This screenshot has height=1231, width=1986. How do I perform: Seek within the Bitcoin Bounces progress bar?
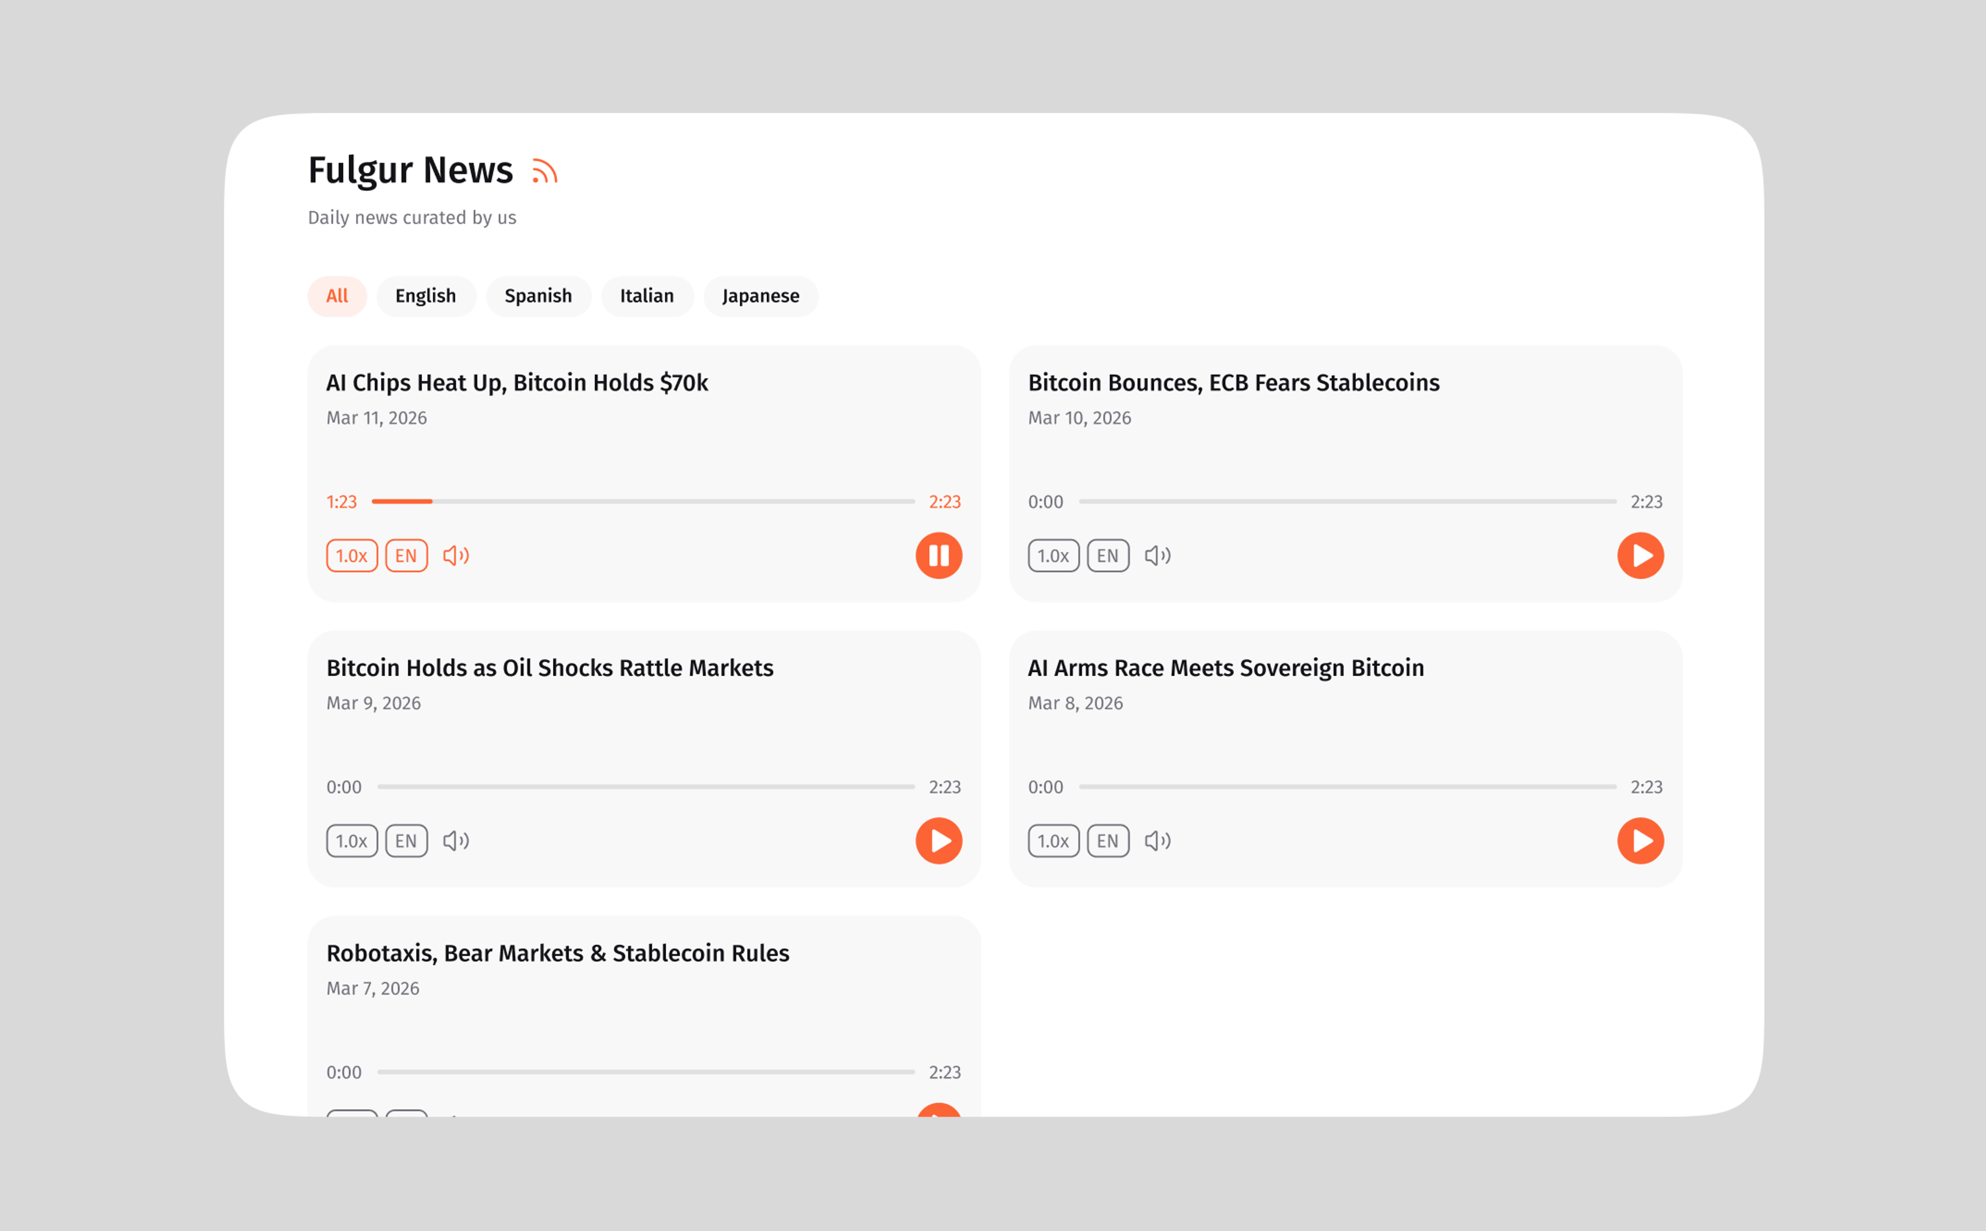tap(1348, 501)
